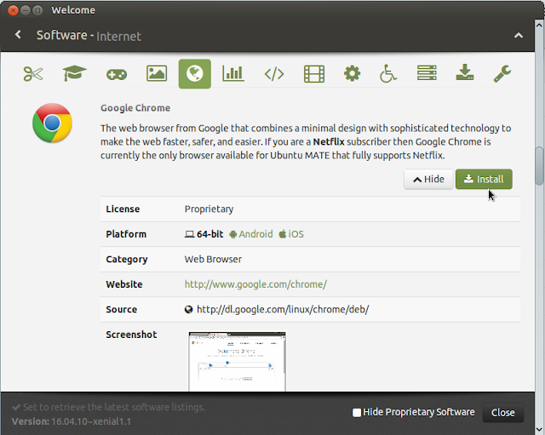Click the Version 16.04.10~xenial1.1 text
This screenshot has width=545, height=435.
click(x=72, y=421)
